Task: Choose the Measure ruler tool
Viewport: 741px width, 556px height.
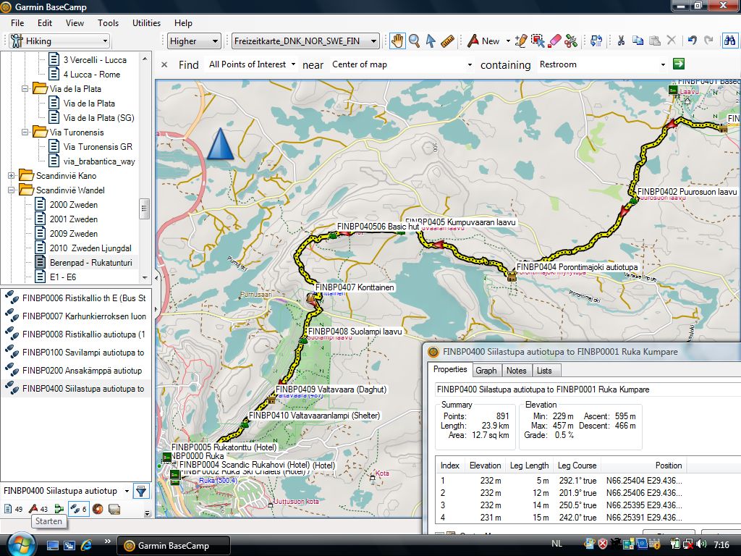Action: point(447,41)
